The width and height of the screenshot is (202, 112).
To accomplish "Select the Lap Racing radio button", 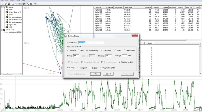I will [102, 51].
